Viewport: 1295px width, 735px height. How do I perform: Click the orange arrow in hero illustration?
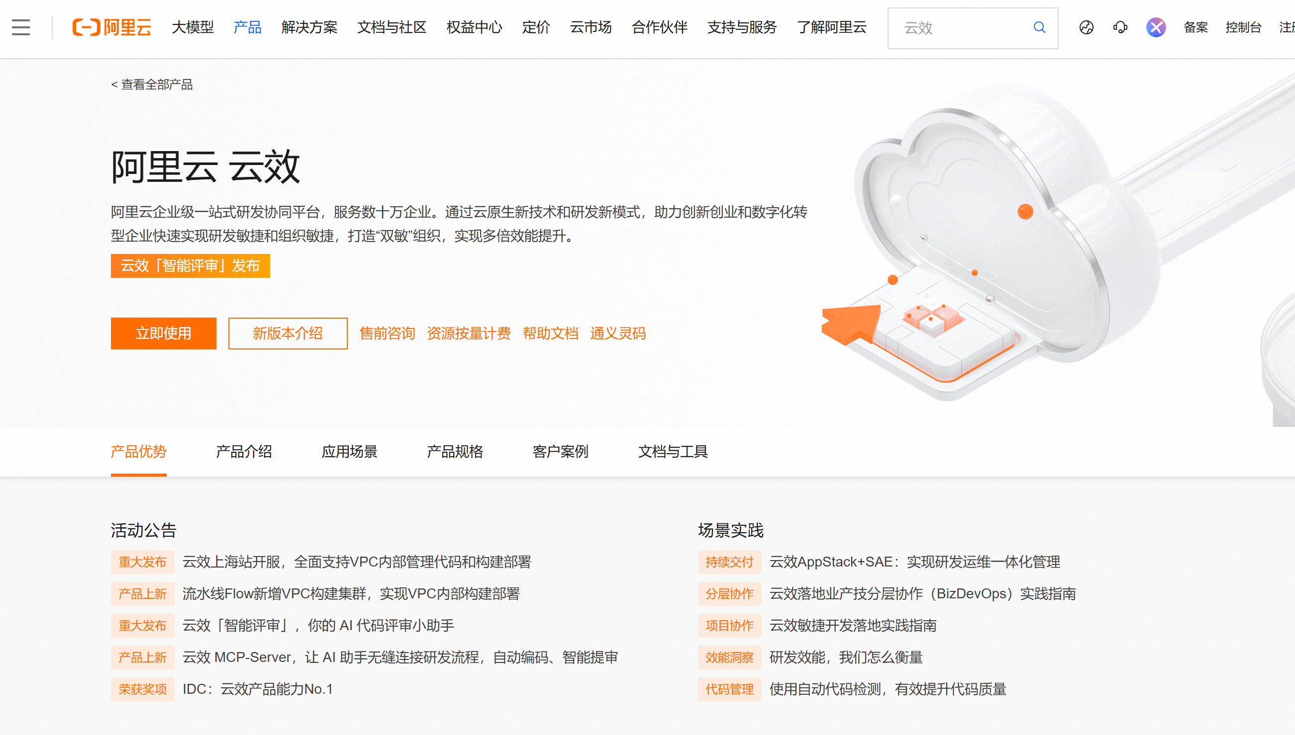(x=850, y=324)
